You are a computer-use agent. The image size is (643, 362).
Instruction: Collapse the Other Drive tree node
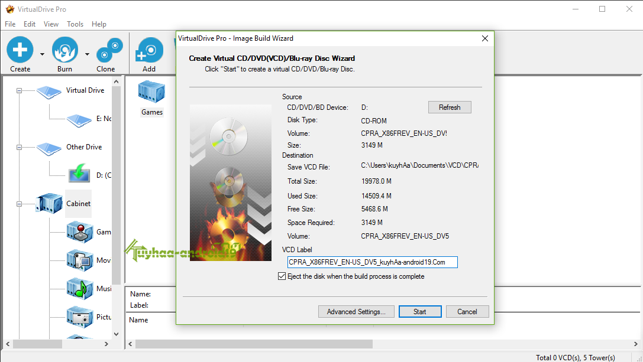pos(19,147)
